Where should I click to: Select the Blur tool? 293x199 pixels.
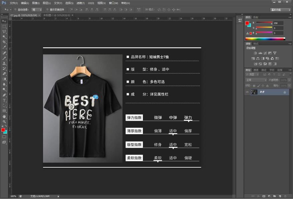click(x=4, y=84)
